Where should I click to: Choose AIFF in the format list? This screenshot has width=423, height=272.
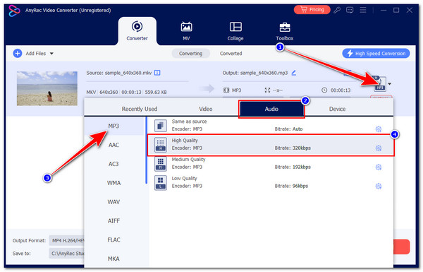click(114, 221)
